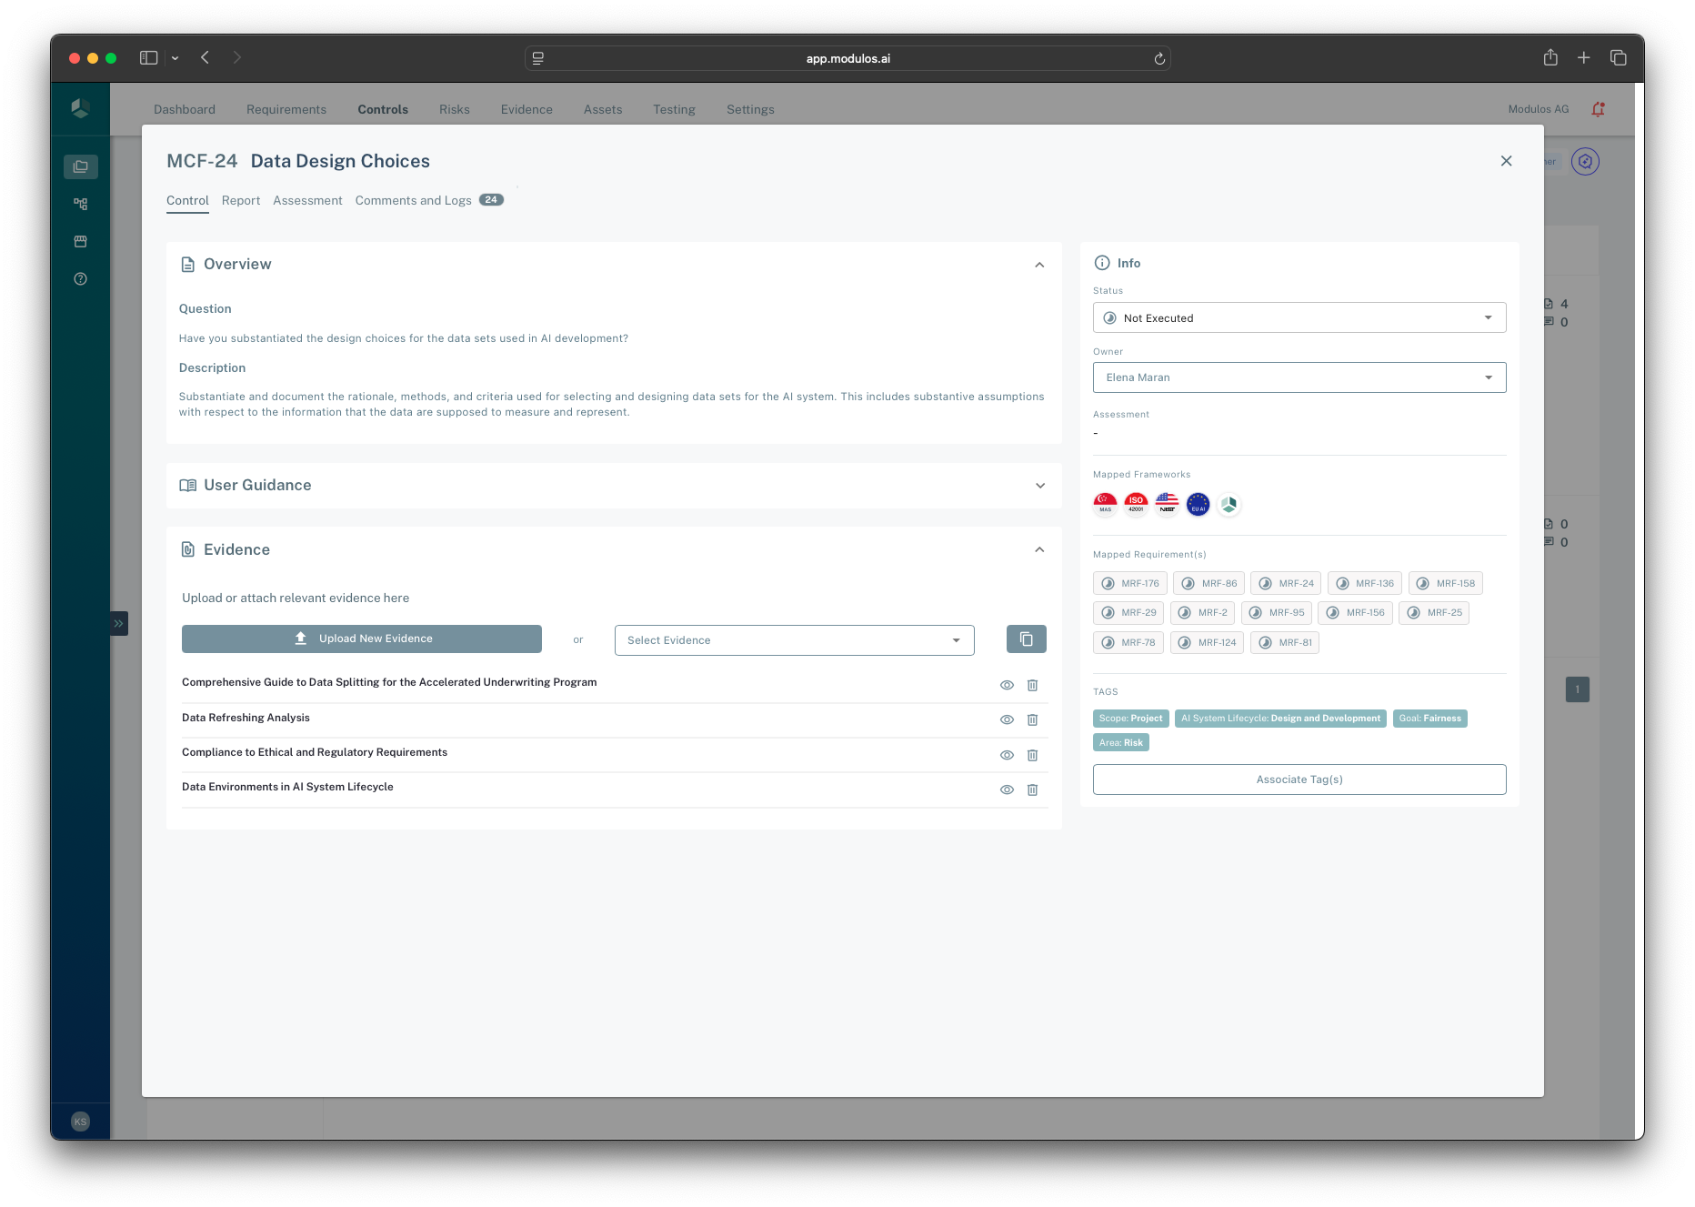This screenshot has height=1207, width=1695.
Task: Open the Status dropdown showing Not Executed
Action: click(x=1299, y=318)
